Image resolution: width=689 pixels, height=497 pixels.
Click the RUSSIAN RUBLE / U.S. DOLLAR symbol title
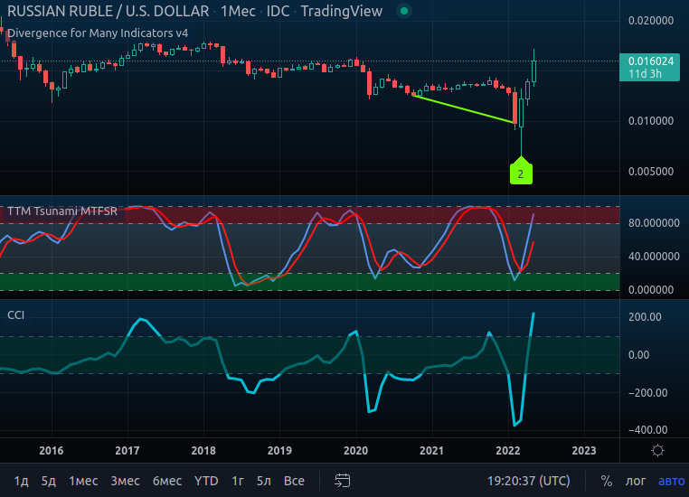[109, 11]
